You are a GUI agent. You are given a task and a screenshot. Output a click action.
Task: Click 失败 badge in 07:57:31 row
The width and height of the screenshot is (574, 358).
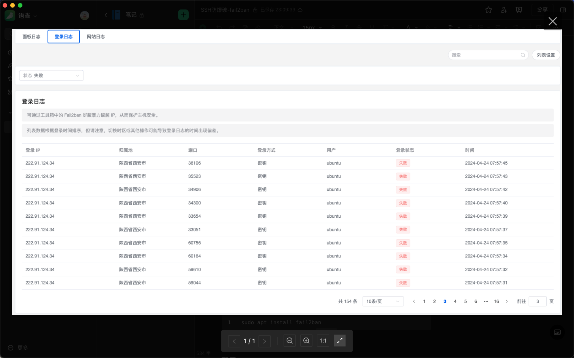[x=403, y=283]
